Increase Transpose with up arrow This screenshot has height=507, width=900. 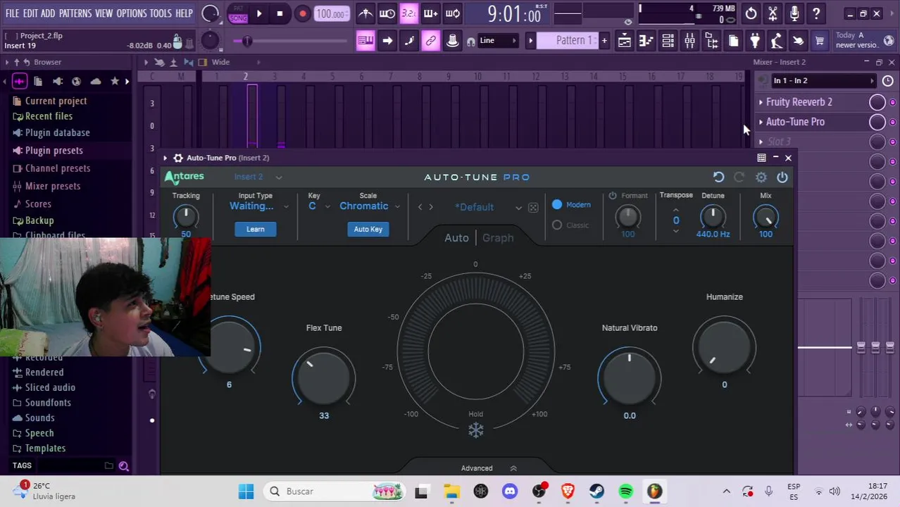tap(676, 209)
